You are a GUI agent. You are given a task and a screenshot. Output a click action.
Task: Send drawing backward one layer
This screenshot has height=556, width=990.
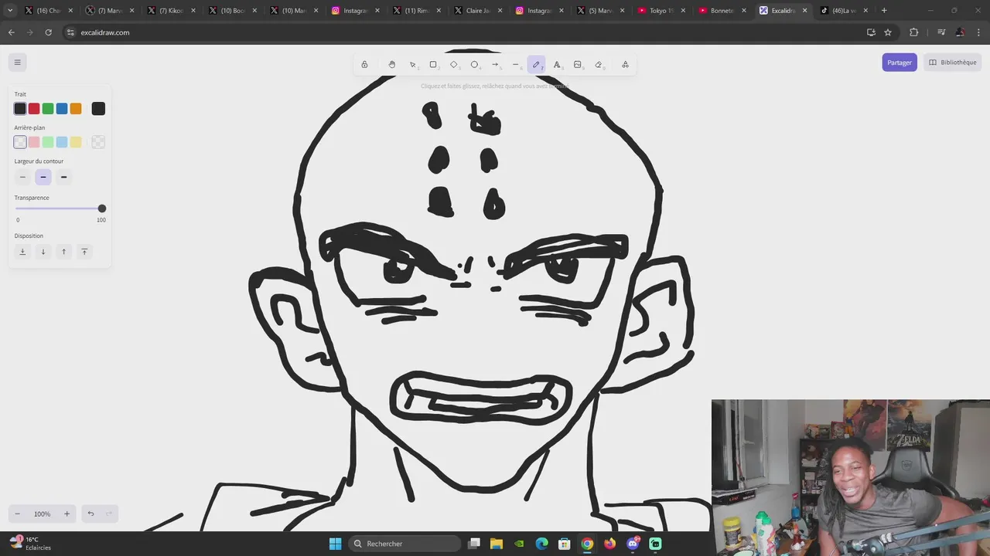43,252
